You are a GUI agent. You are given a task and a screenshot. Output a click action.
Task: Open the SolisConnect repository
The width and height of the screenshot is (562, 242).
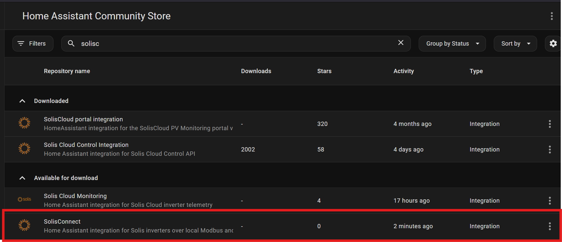pos(62,222)
